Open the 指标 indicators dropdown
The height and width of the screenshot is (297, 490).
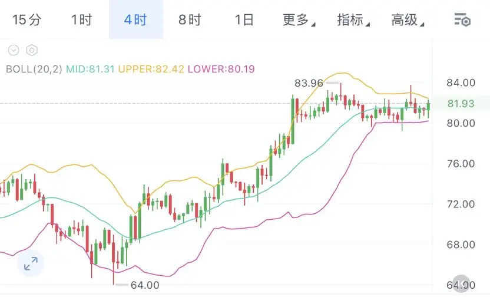coord(353,19)
